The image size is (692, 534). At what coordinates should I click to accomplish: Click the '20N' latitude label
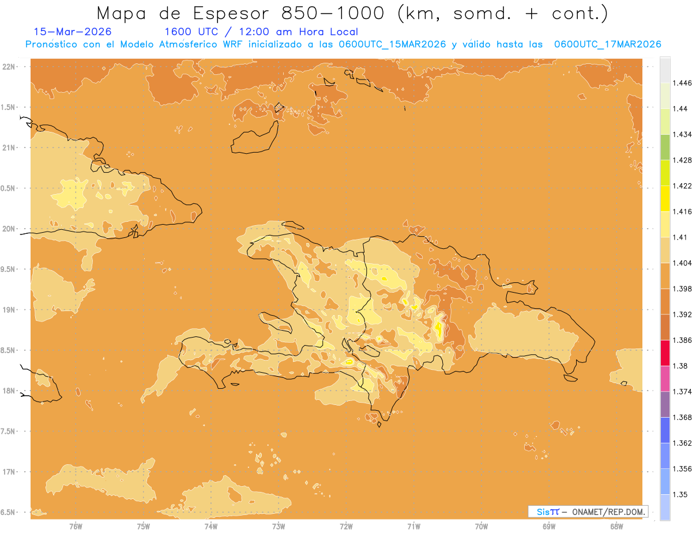pyautogui.click(x=9, y=229)
